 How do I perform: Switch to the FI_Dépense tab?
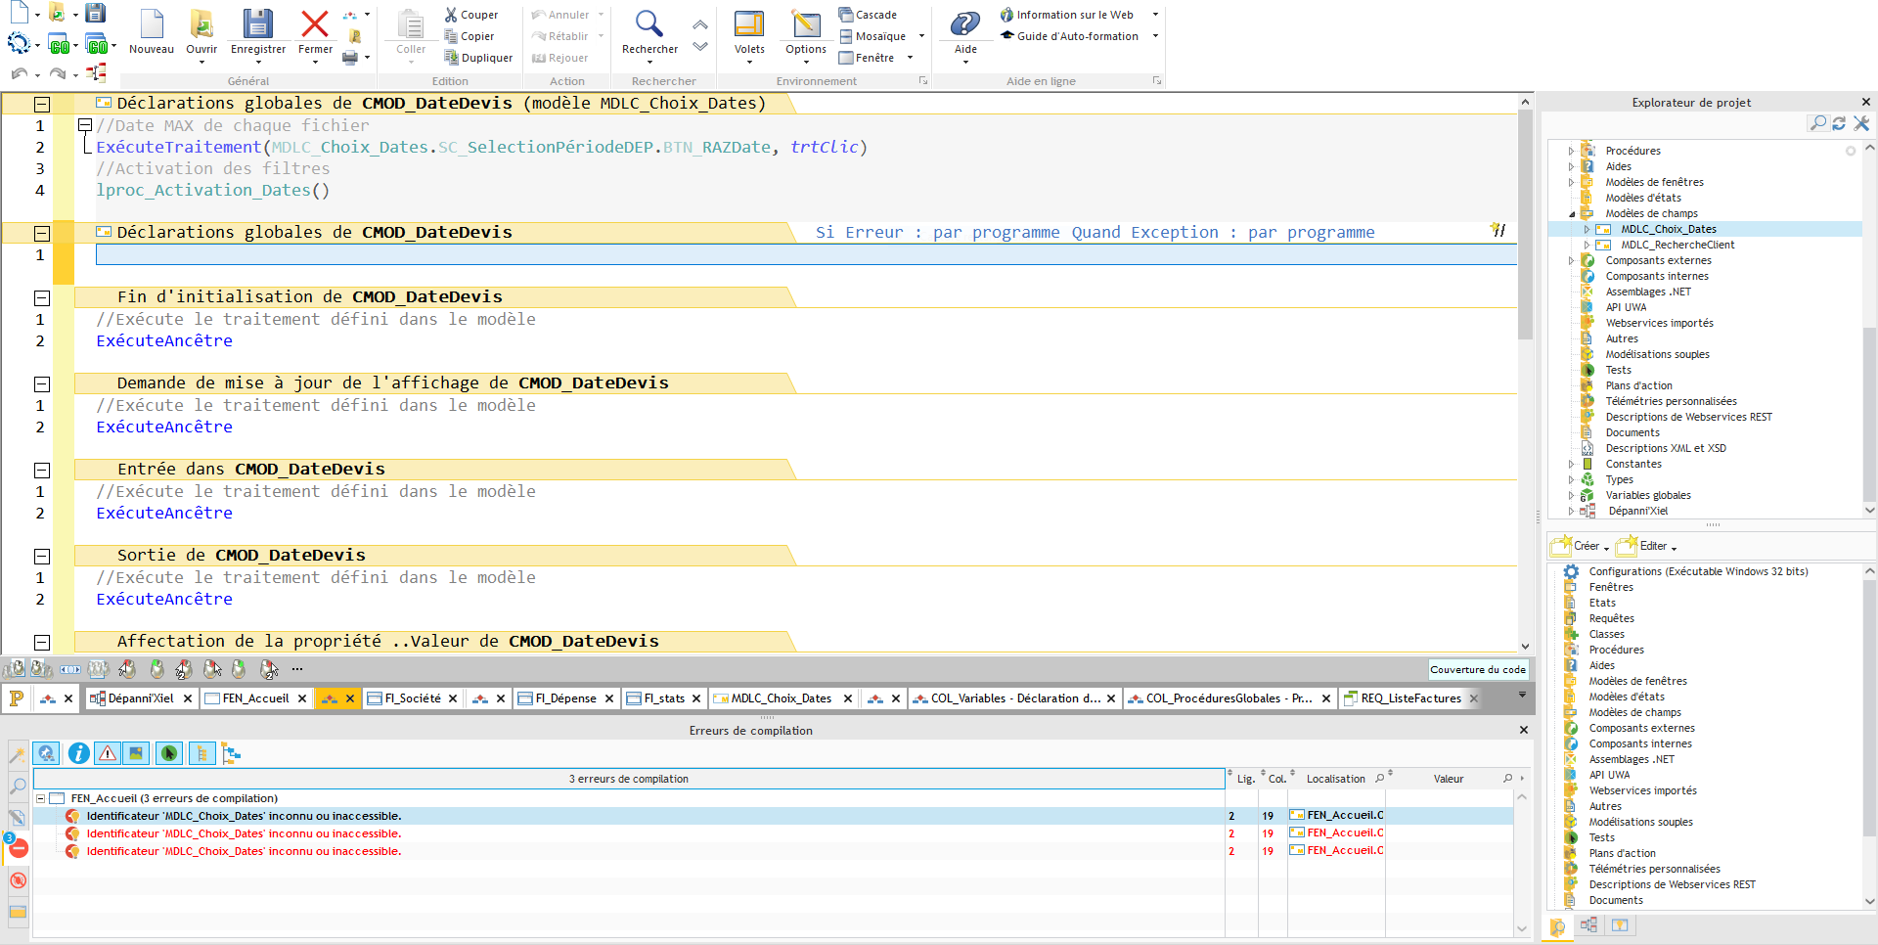pyautogui.click(x=565, y=698)
